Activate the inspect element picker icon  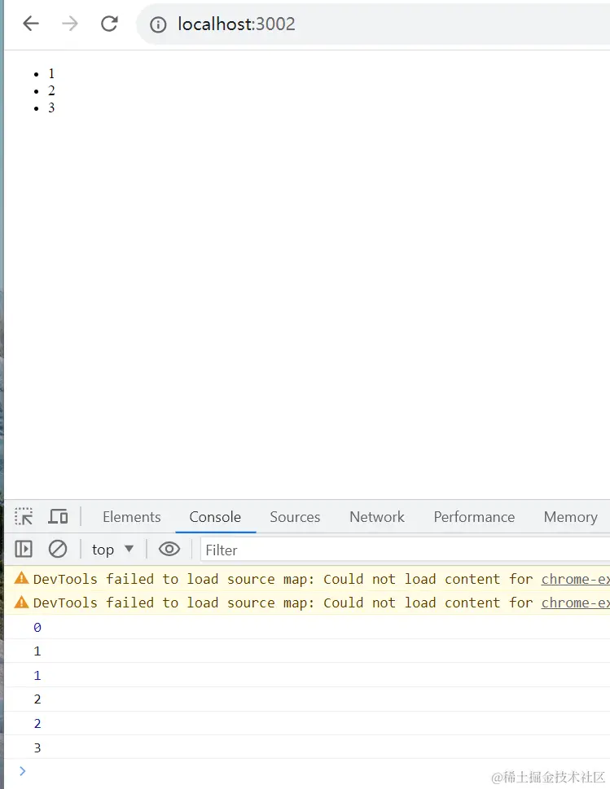[24, 517]
